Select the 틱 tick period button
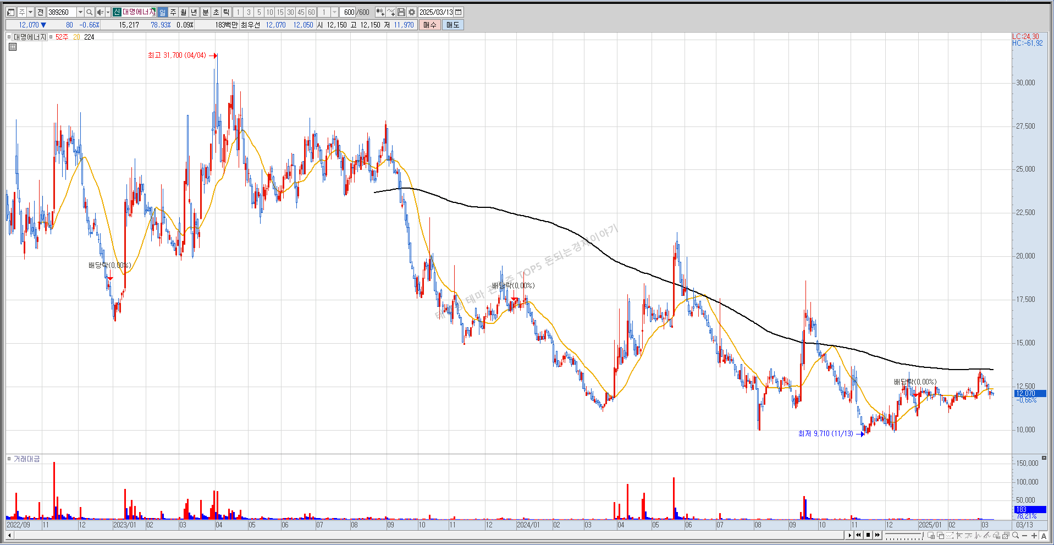 point(226,12)
